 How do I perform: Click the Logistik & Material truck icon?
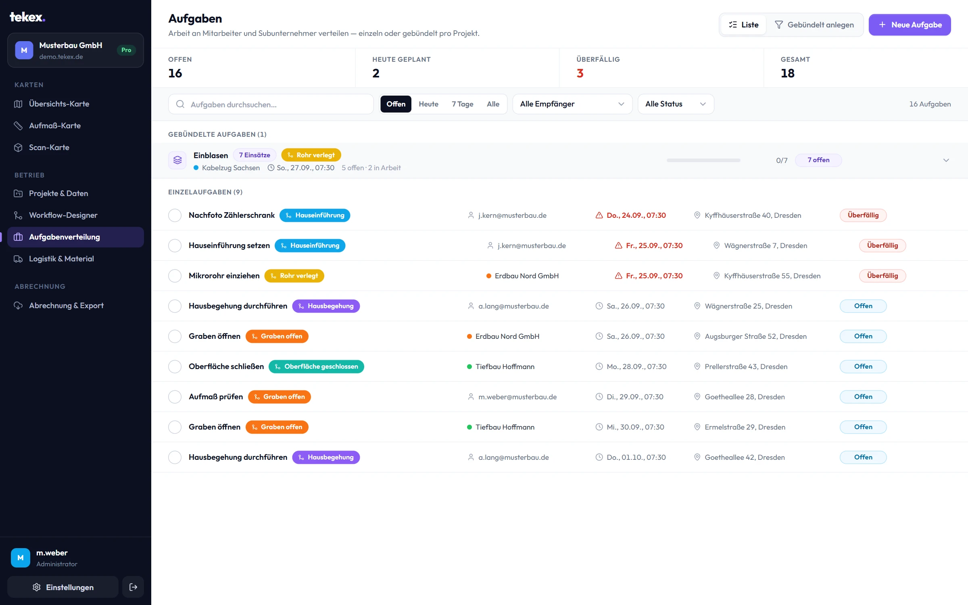tap(18, 259)
